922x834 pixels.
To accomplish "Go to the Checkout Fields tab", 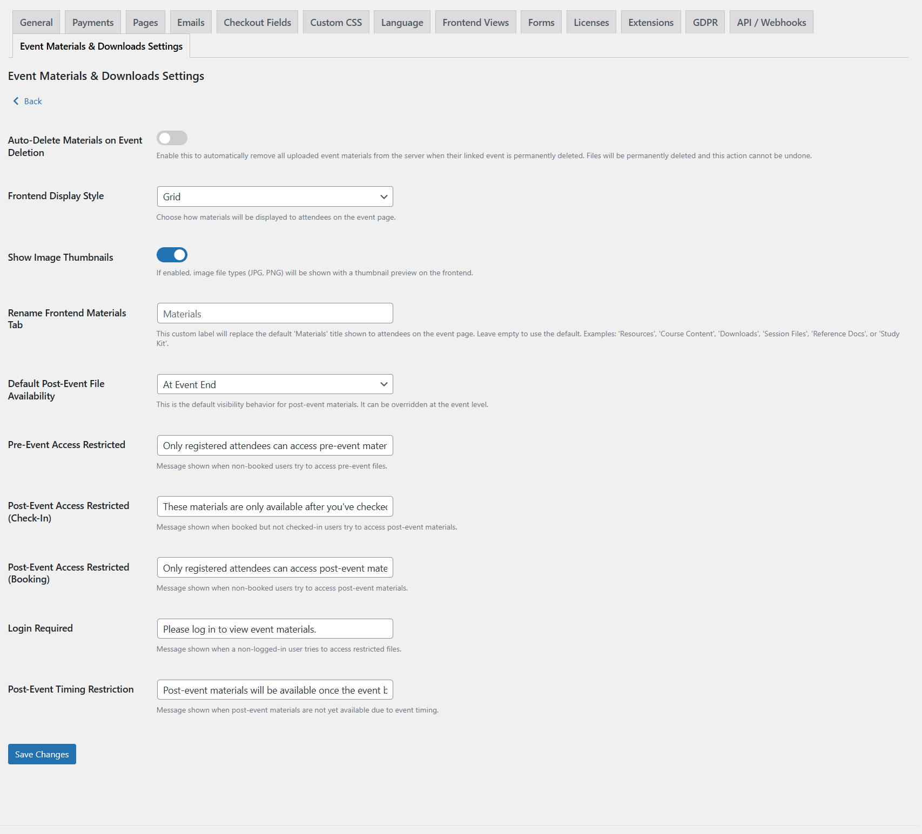I will [257, 23].
